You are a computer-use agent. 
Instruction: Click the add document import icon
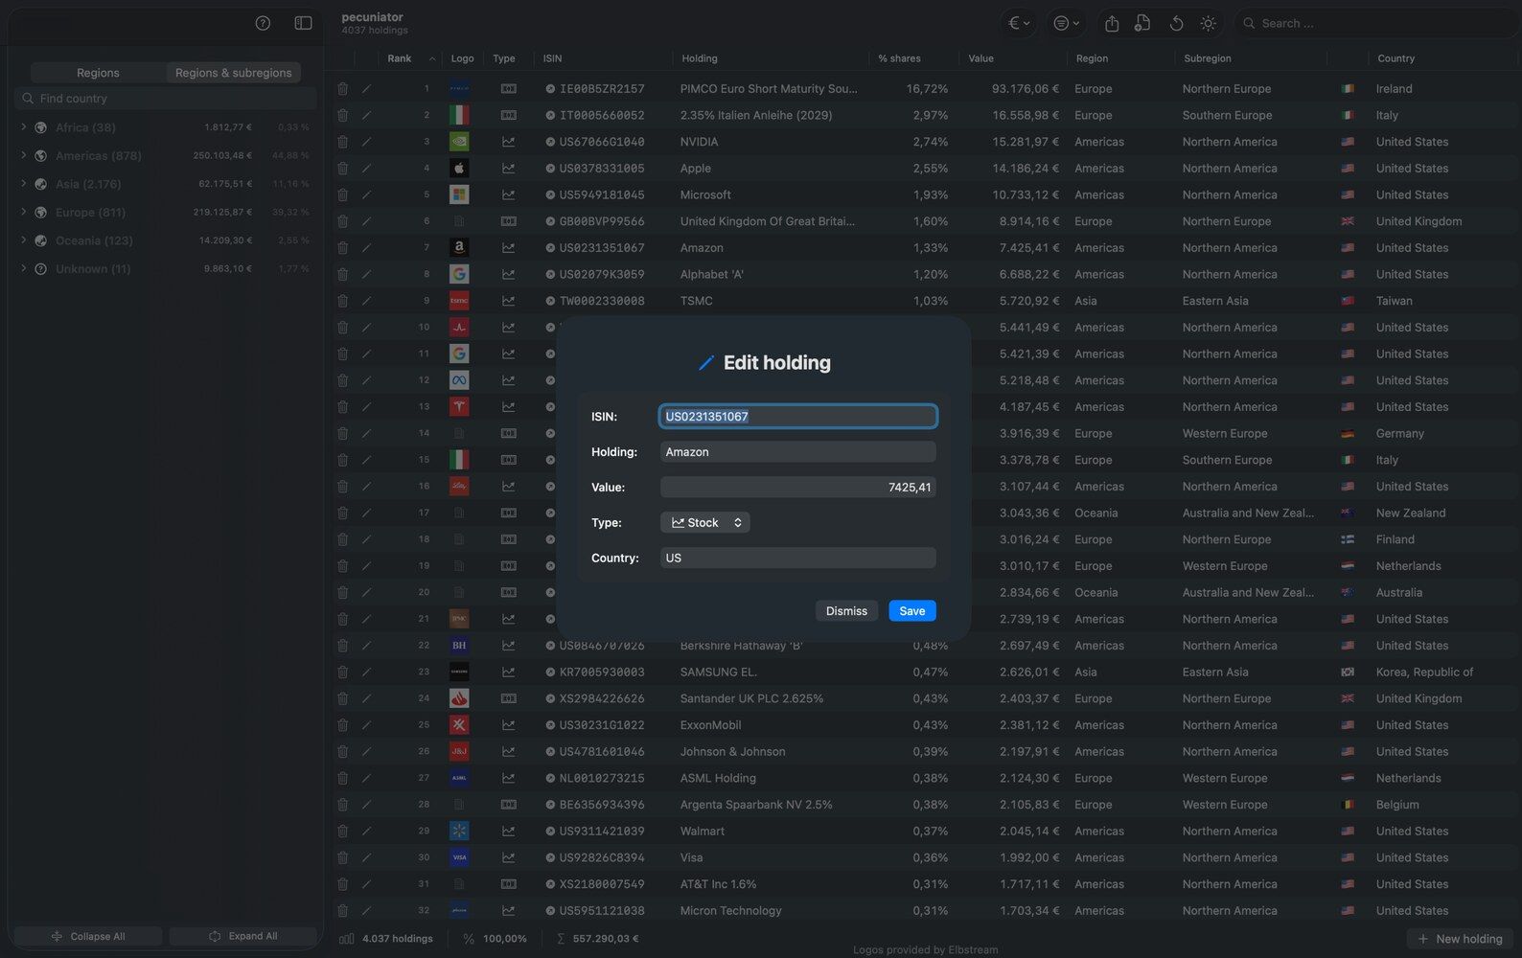pyautogui.click(x=1142, y=23)
